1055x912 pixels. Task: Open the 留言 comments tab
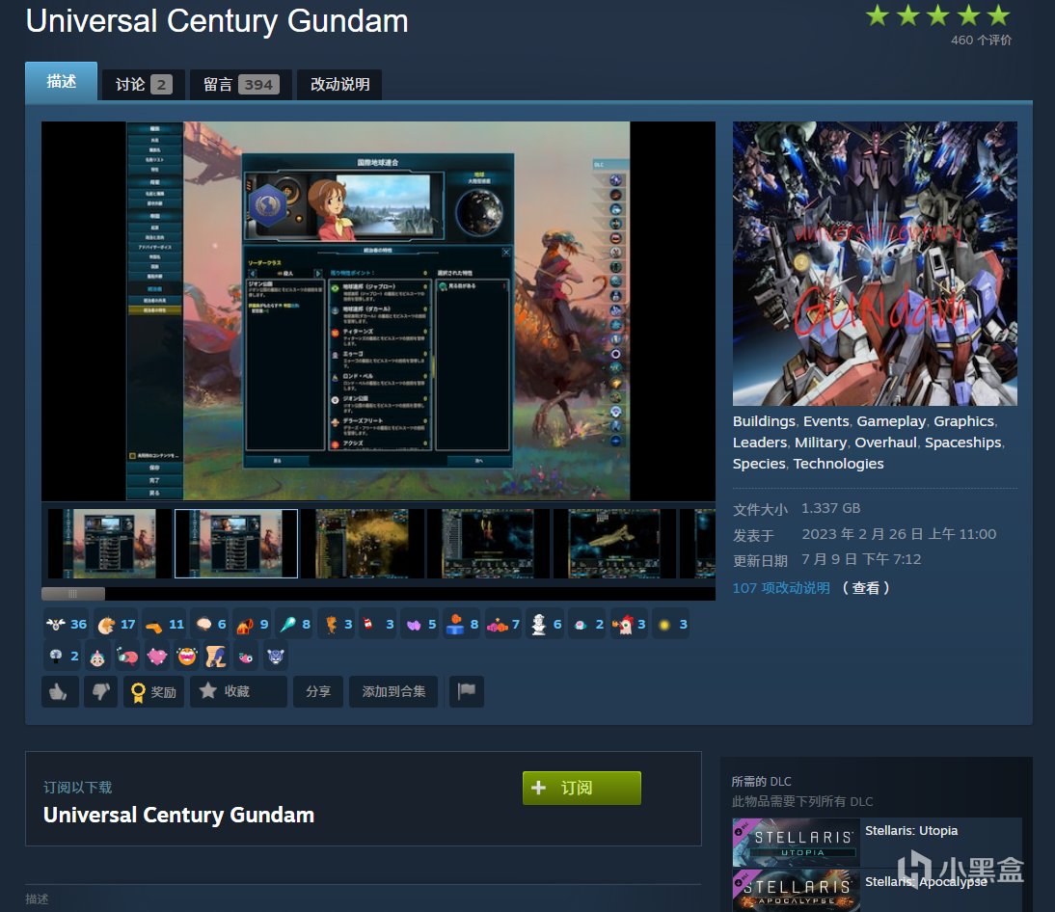[x=241, y=85]
